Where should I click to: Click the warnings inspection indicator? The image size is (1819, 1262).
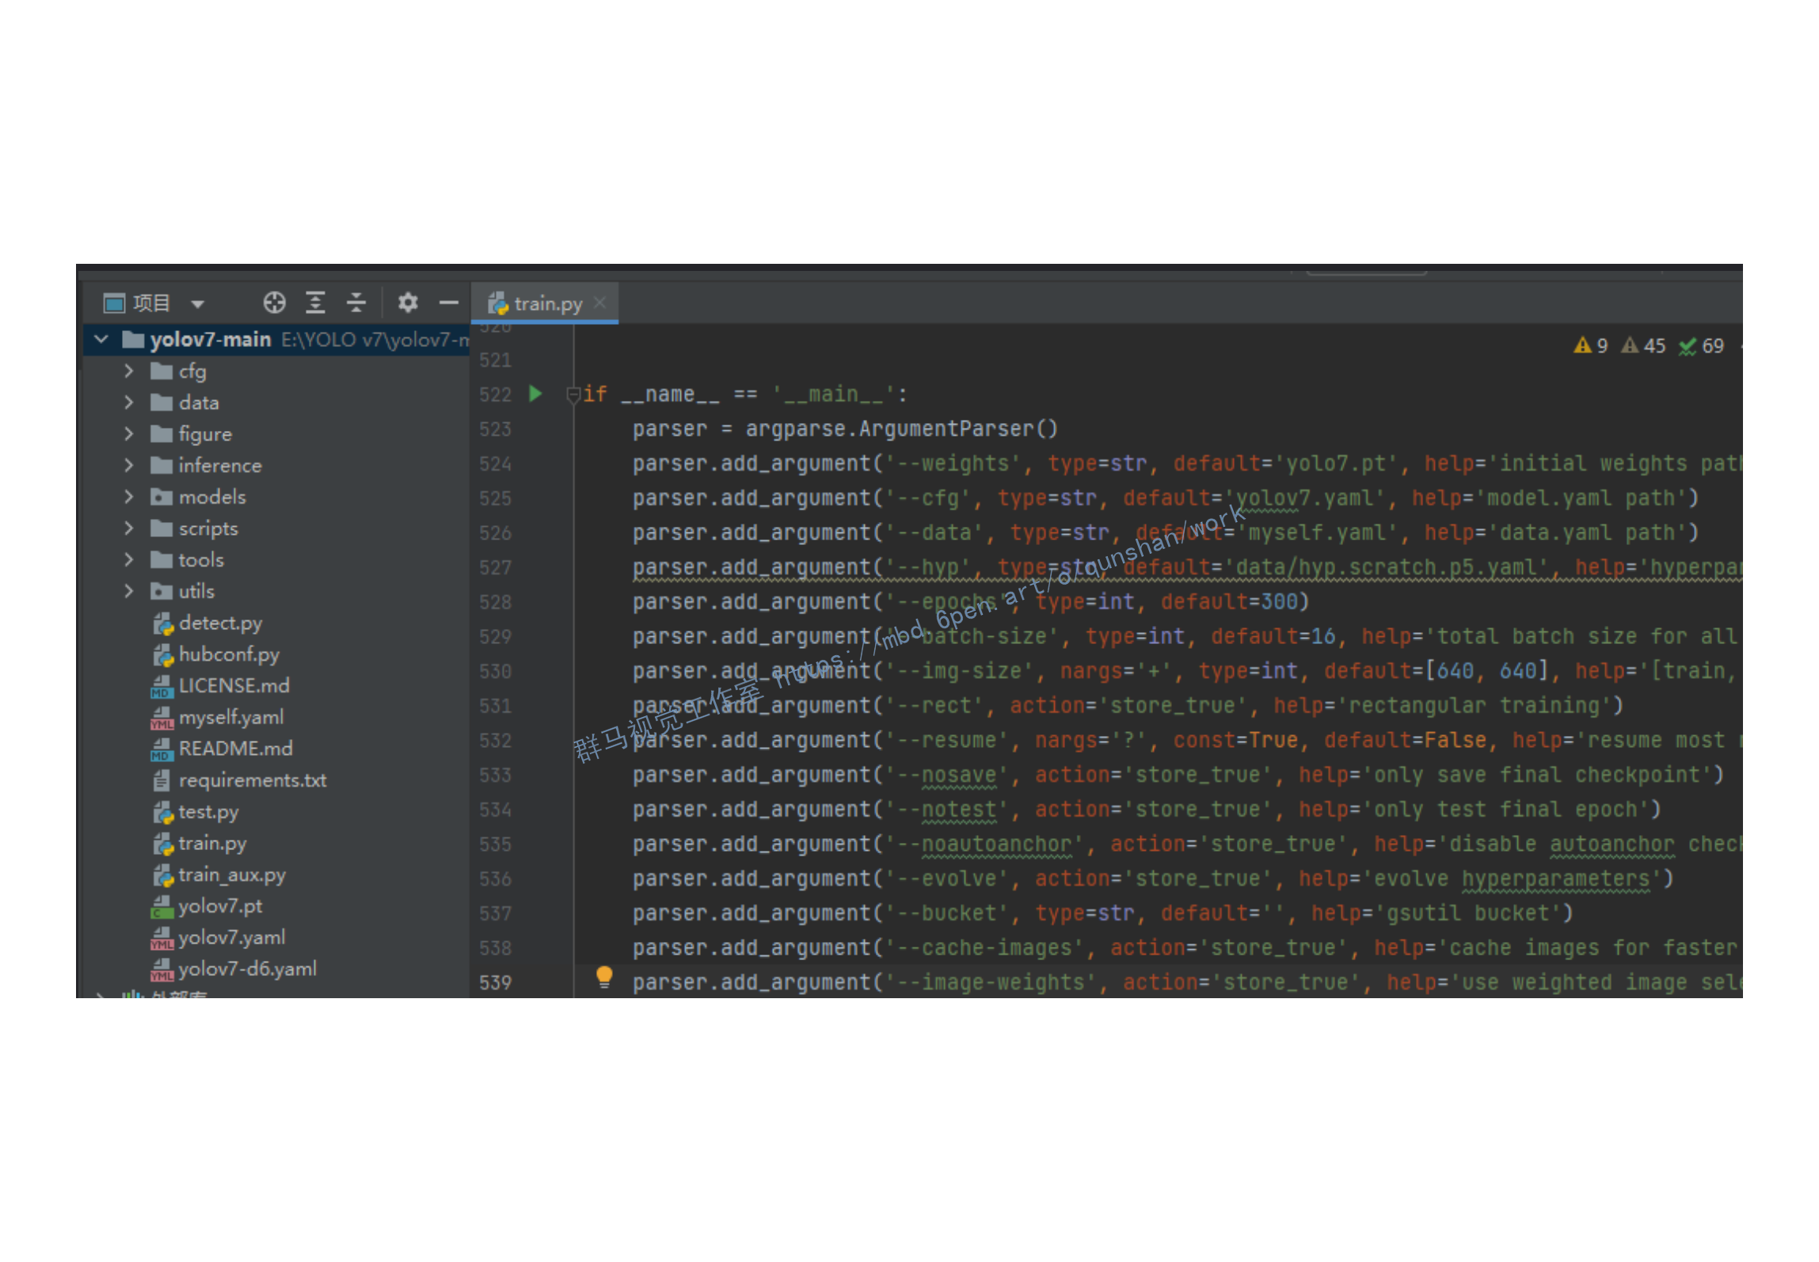pos(1590,346)
